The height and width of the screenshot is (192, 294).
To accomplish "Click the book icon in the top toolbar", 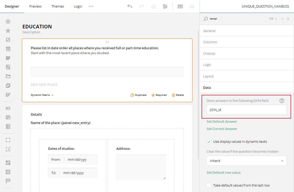I will (180, 7).
